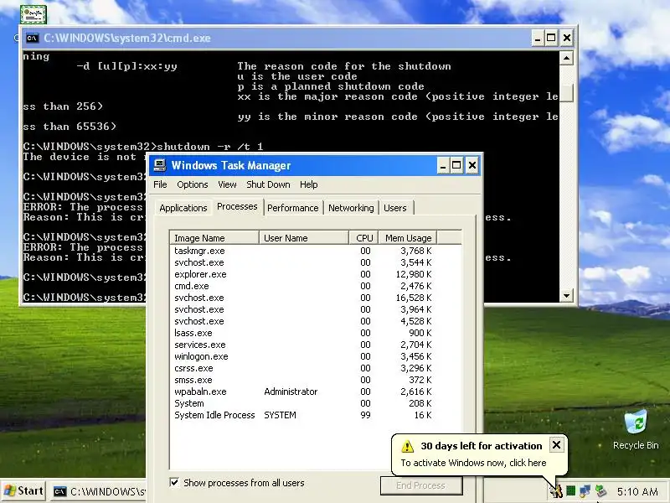Minimize the Windows Task Manager window

tap(443, 165)
